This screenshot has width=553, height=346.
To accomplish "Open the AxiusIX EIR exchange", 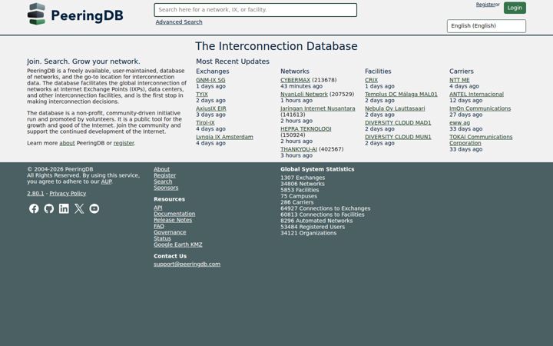I will 211,108.
